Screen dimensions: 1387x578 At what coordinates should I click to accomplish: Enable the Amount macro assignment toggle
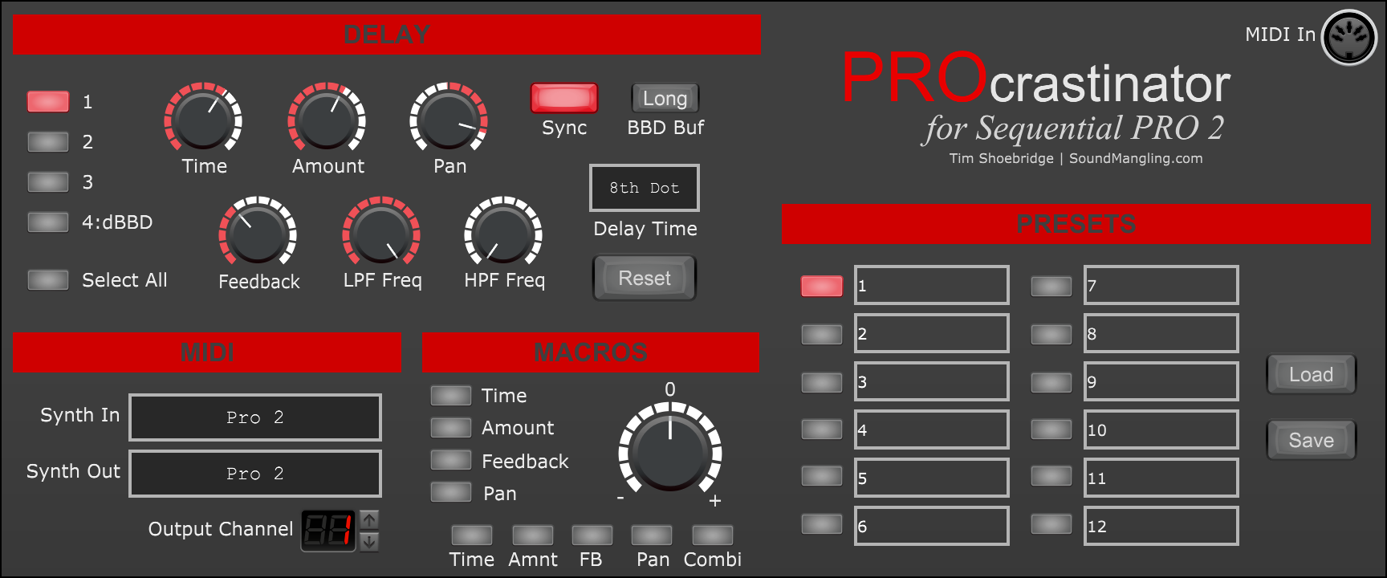pos(451,427)
